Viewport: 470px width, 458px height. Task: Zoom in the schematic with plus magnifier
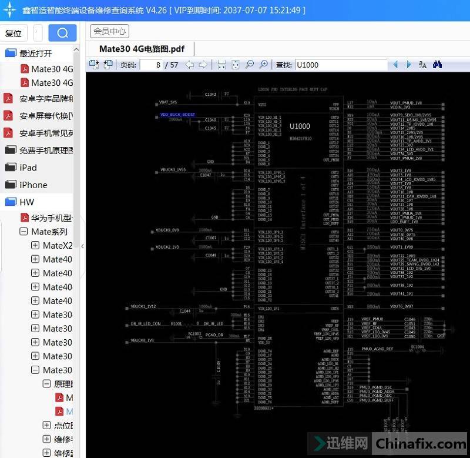264,65
